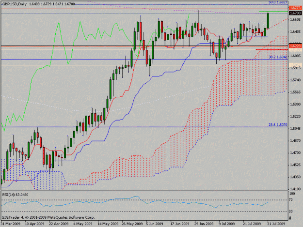Click the 1.4350 price axis value
This screenshot has height=227, width=303.
click(x=295, y=177)
